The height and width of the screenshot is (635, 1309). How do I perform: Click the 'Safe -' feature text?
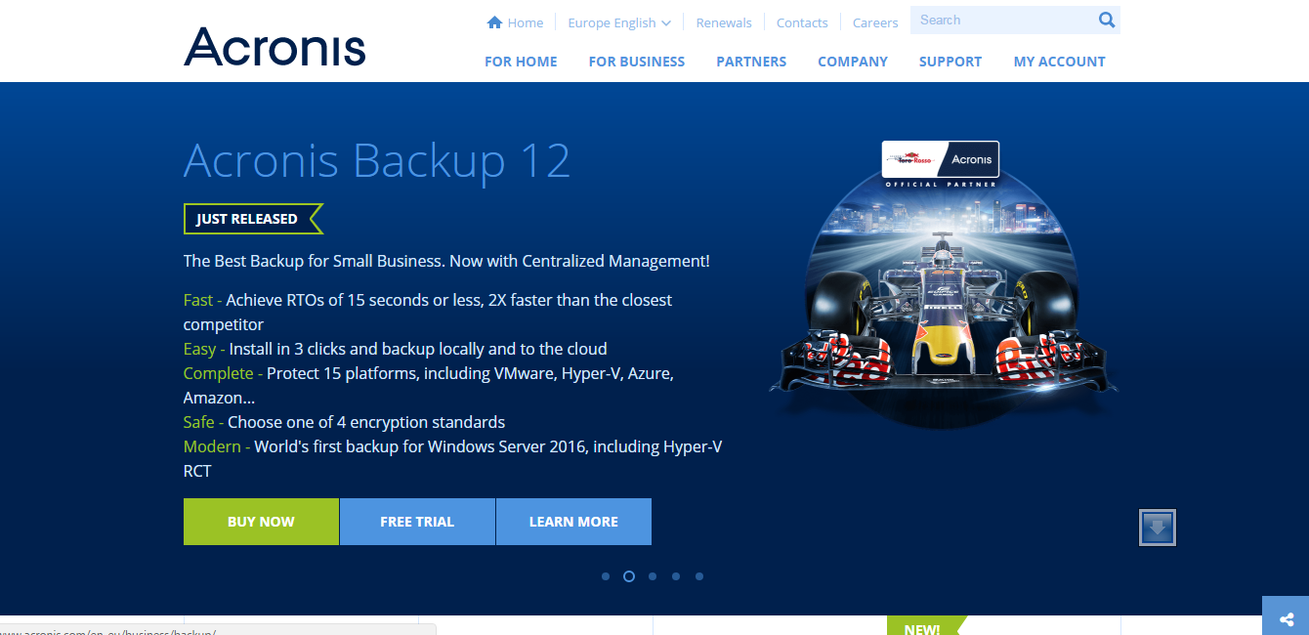(x=203, y=422)
